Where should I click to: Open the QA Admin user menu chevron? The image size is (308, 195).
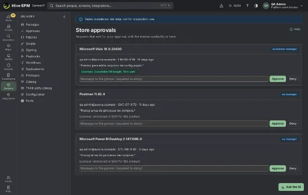click(302, 5)
